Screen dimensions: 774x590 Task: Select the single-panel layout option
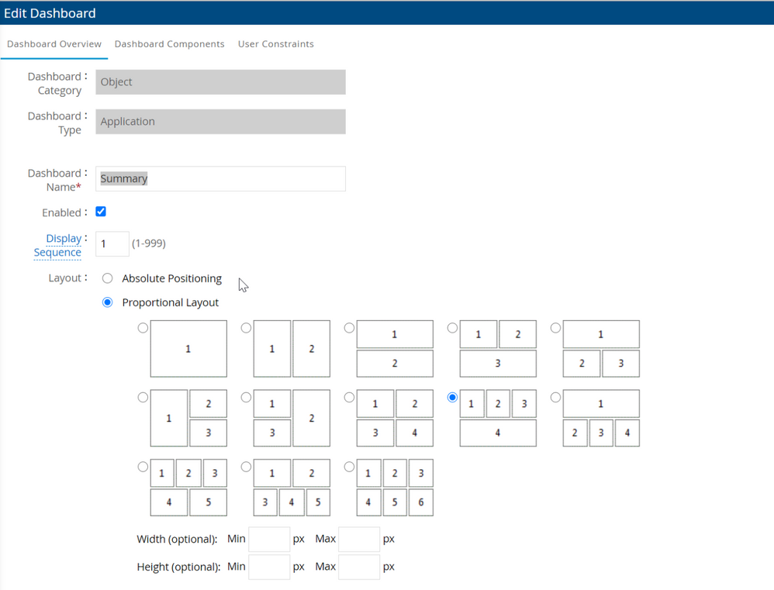click(143, 328)
